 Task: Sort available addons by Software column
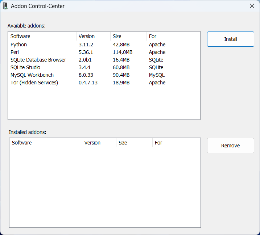pyautogui.click(x=42, y=36)
